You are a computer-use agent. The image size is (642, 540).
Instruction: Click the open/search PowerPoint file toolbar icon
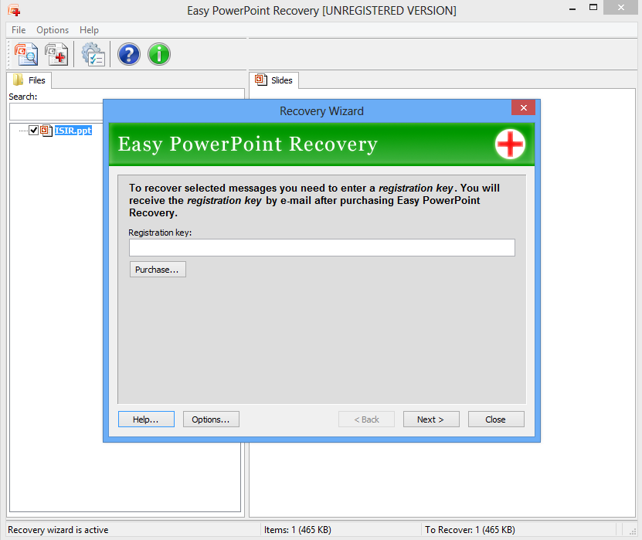[26, 54]
